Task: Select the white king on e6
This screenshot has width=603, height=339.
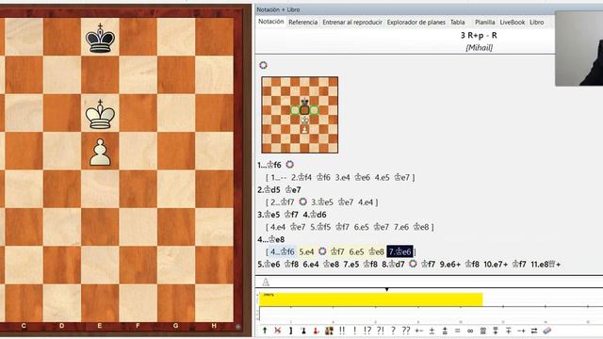Action: coord(100,114)
